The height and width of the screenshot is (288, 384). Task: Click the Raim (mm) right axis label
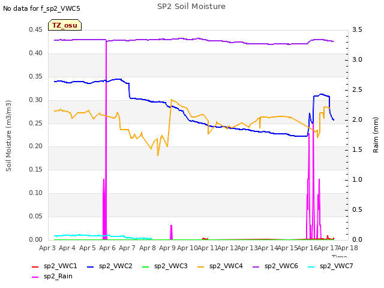coord(376,135)
